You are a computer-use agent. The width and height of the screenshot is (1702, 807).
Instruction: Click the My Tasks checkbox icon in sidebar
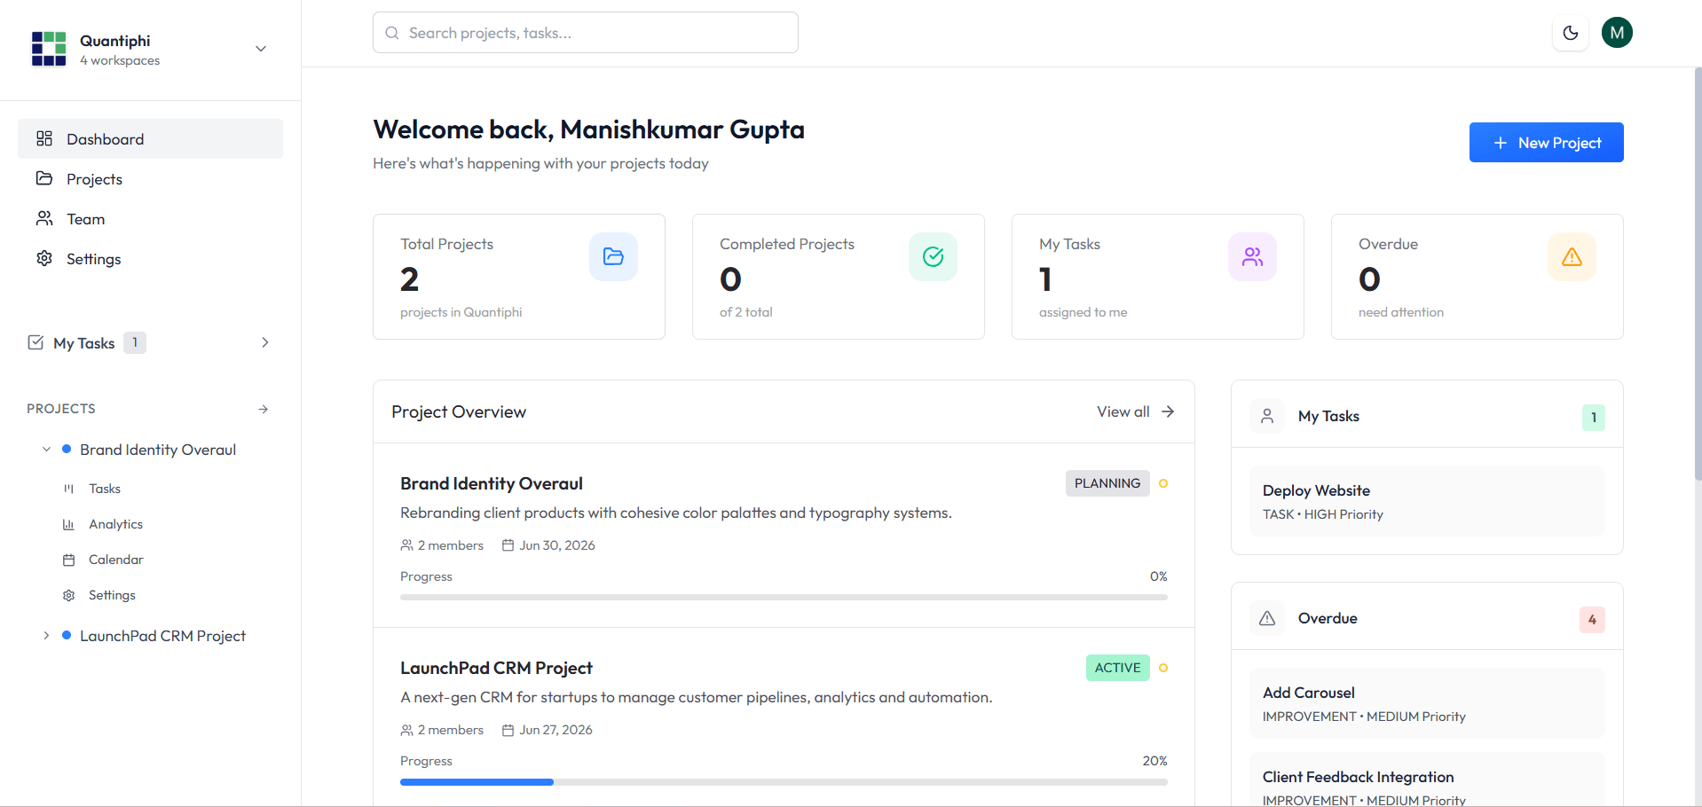pyautogui.click(x=35, y=342)
